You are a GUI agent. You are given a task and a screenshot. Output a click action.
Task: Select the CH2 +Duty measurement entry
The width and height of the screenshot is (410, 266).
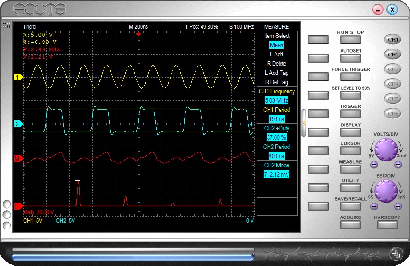pos(277,133)
